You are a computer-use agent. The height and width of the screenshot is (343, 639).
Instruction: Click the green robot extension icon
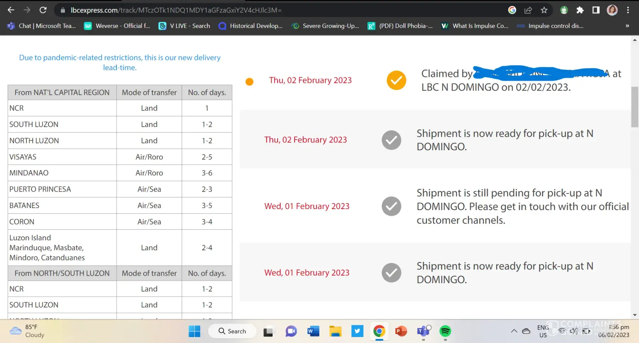564,10
